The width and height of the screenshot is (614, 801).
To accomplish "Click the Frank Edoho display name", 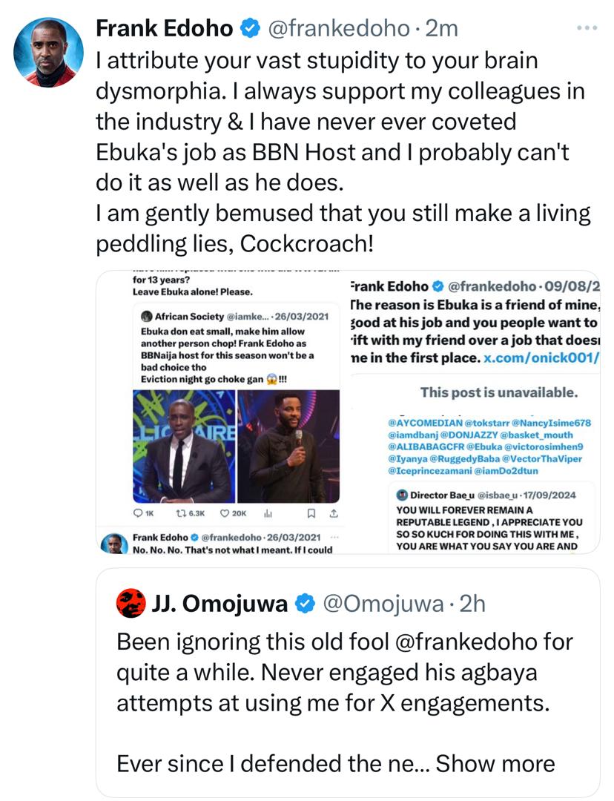I will (x=165, y=29).
